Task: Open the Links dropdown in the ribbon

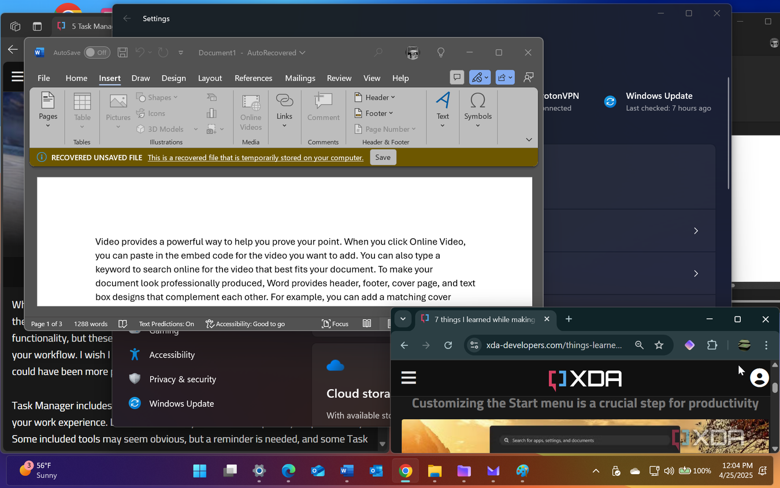Action: [284, 110]
